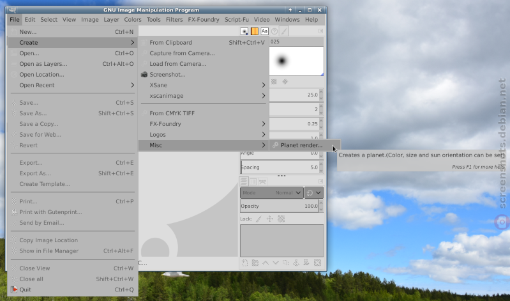Choose Open... in File menu

pyautogui.click(x=72, y=53)
